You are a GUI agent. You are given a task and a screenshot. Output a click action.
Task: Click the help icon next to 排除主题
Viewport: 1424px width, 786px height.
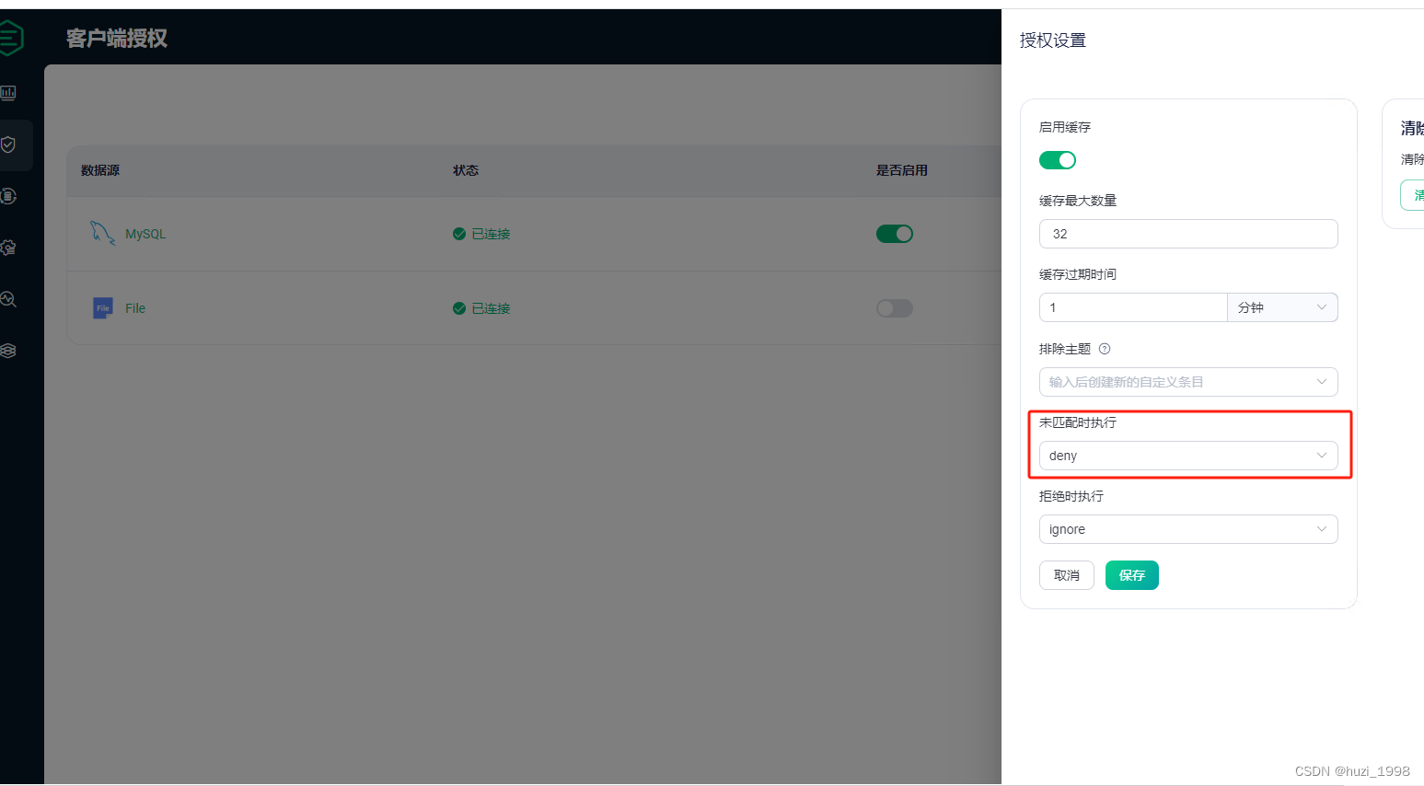tap(1105, 349)
